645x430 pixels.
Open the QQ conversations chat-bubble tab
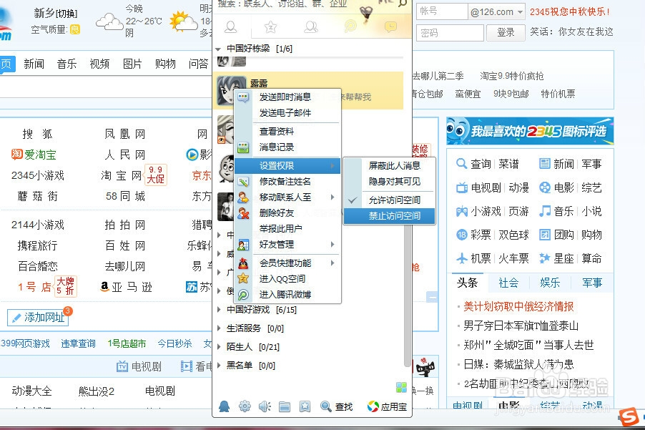click(390, 27)
